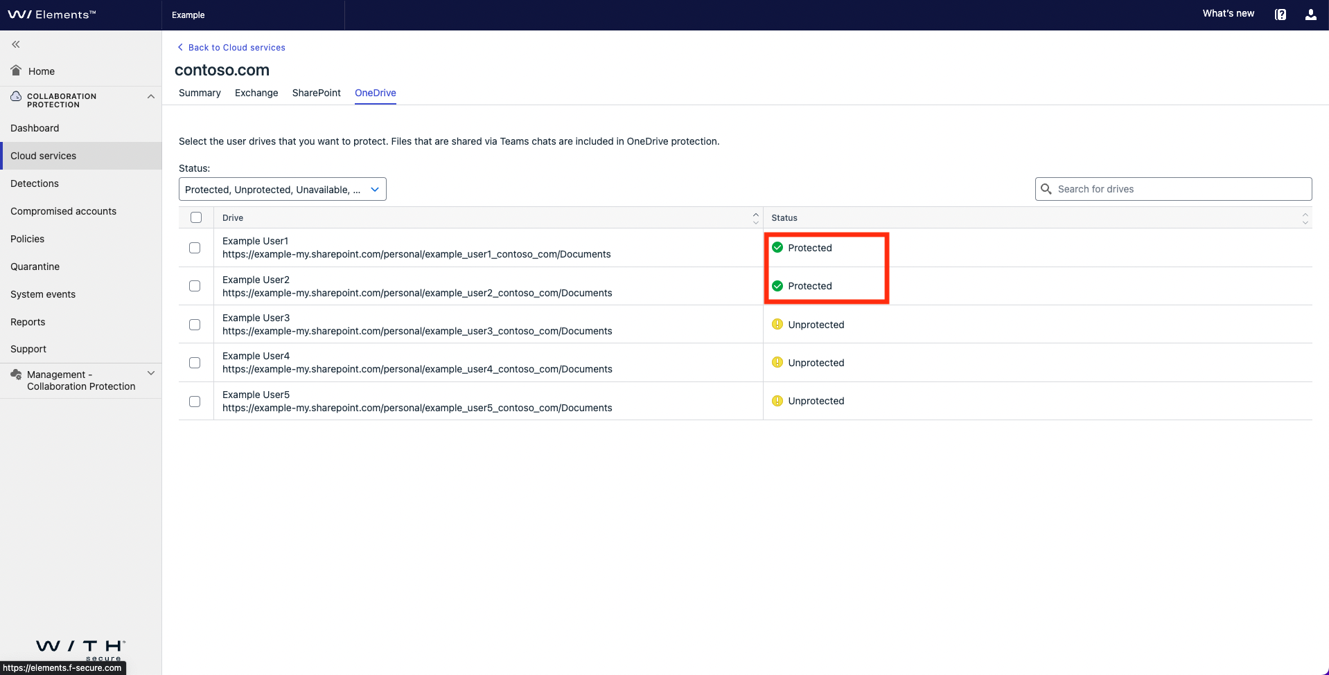The width and height of the screenshot is (1329, 675).
Task: Expand the Management - Collaboration Protection section
Action: click(x=151, y=373)
